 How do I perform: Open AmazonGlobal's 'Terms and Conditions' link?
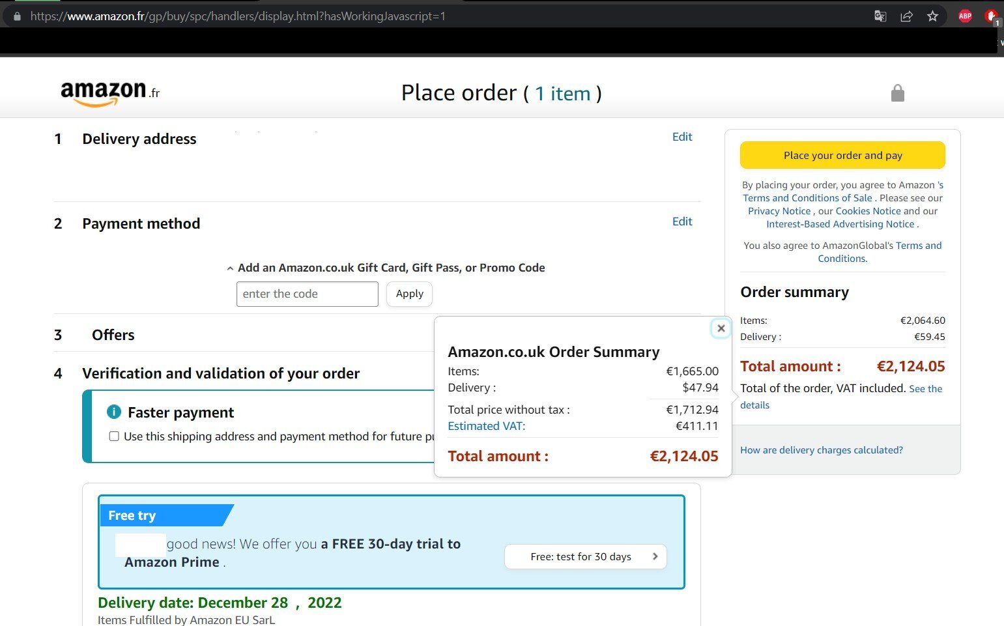tap(880, 252)
